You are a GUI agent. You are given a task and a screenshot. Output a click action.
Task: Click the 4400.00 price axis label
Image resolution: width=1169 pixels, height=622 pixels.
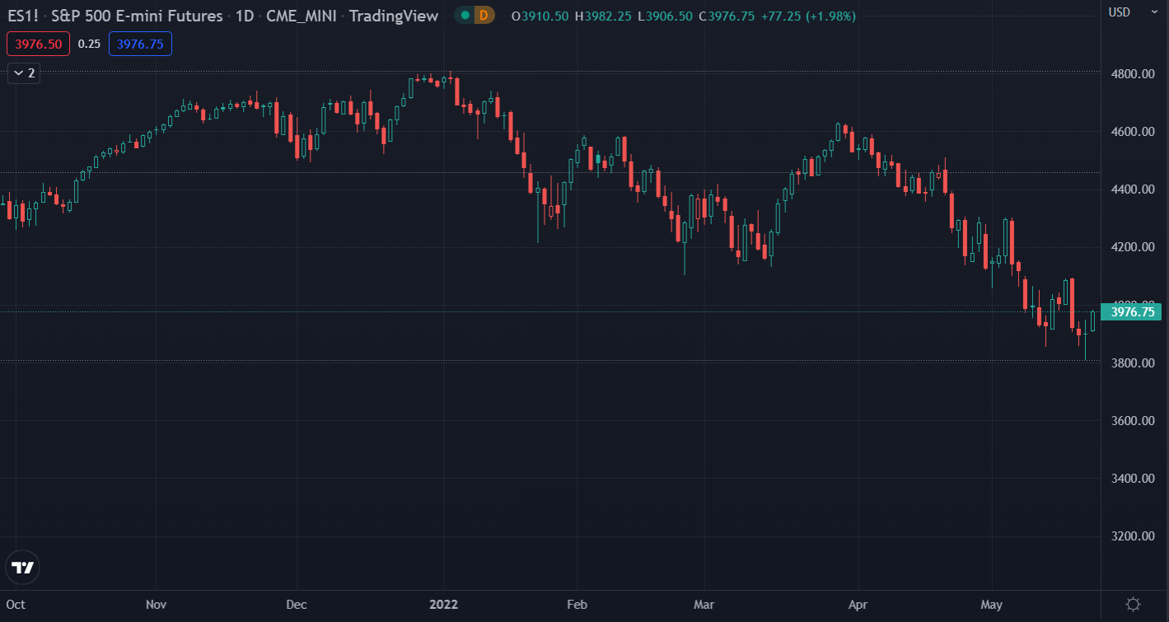[x=1132, y=189]
